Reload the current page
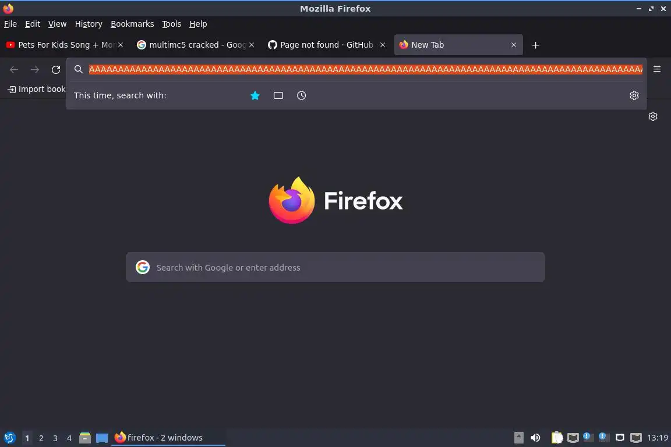This screenshot has width=671, height=447. pos(56,70)
